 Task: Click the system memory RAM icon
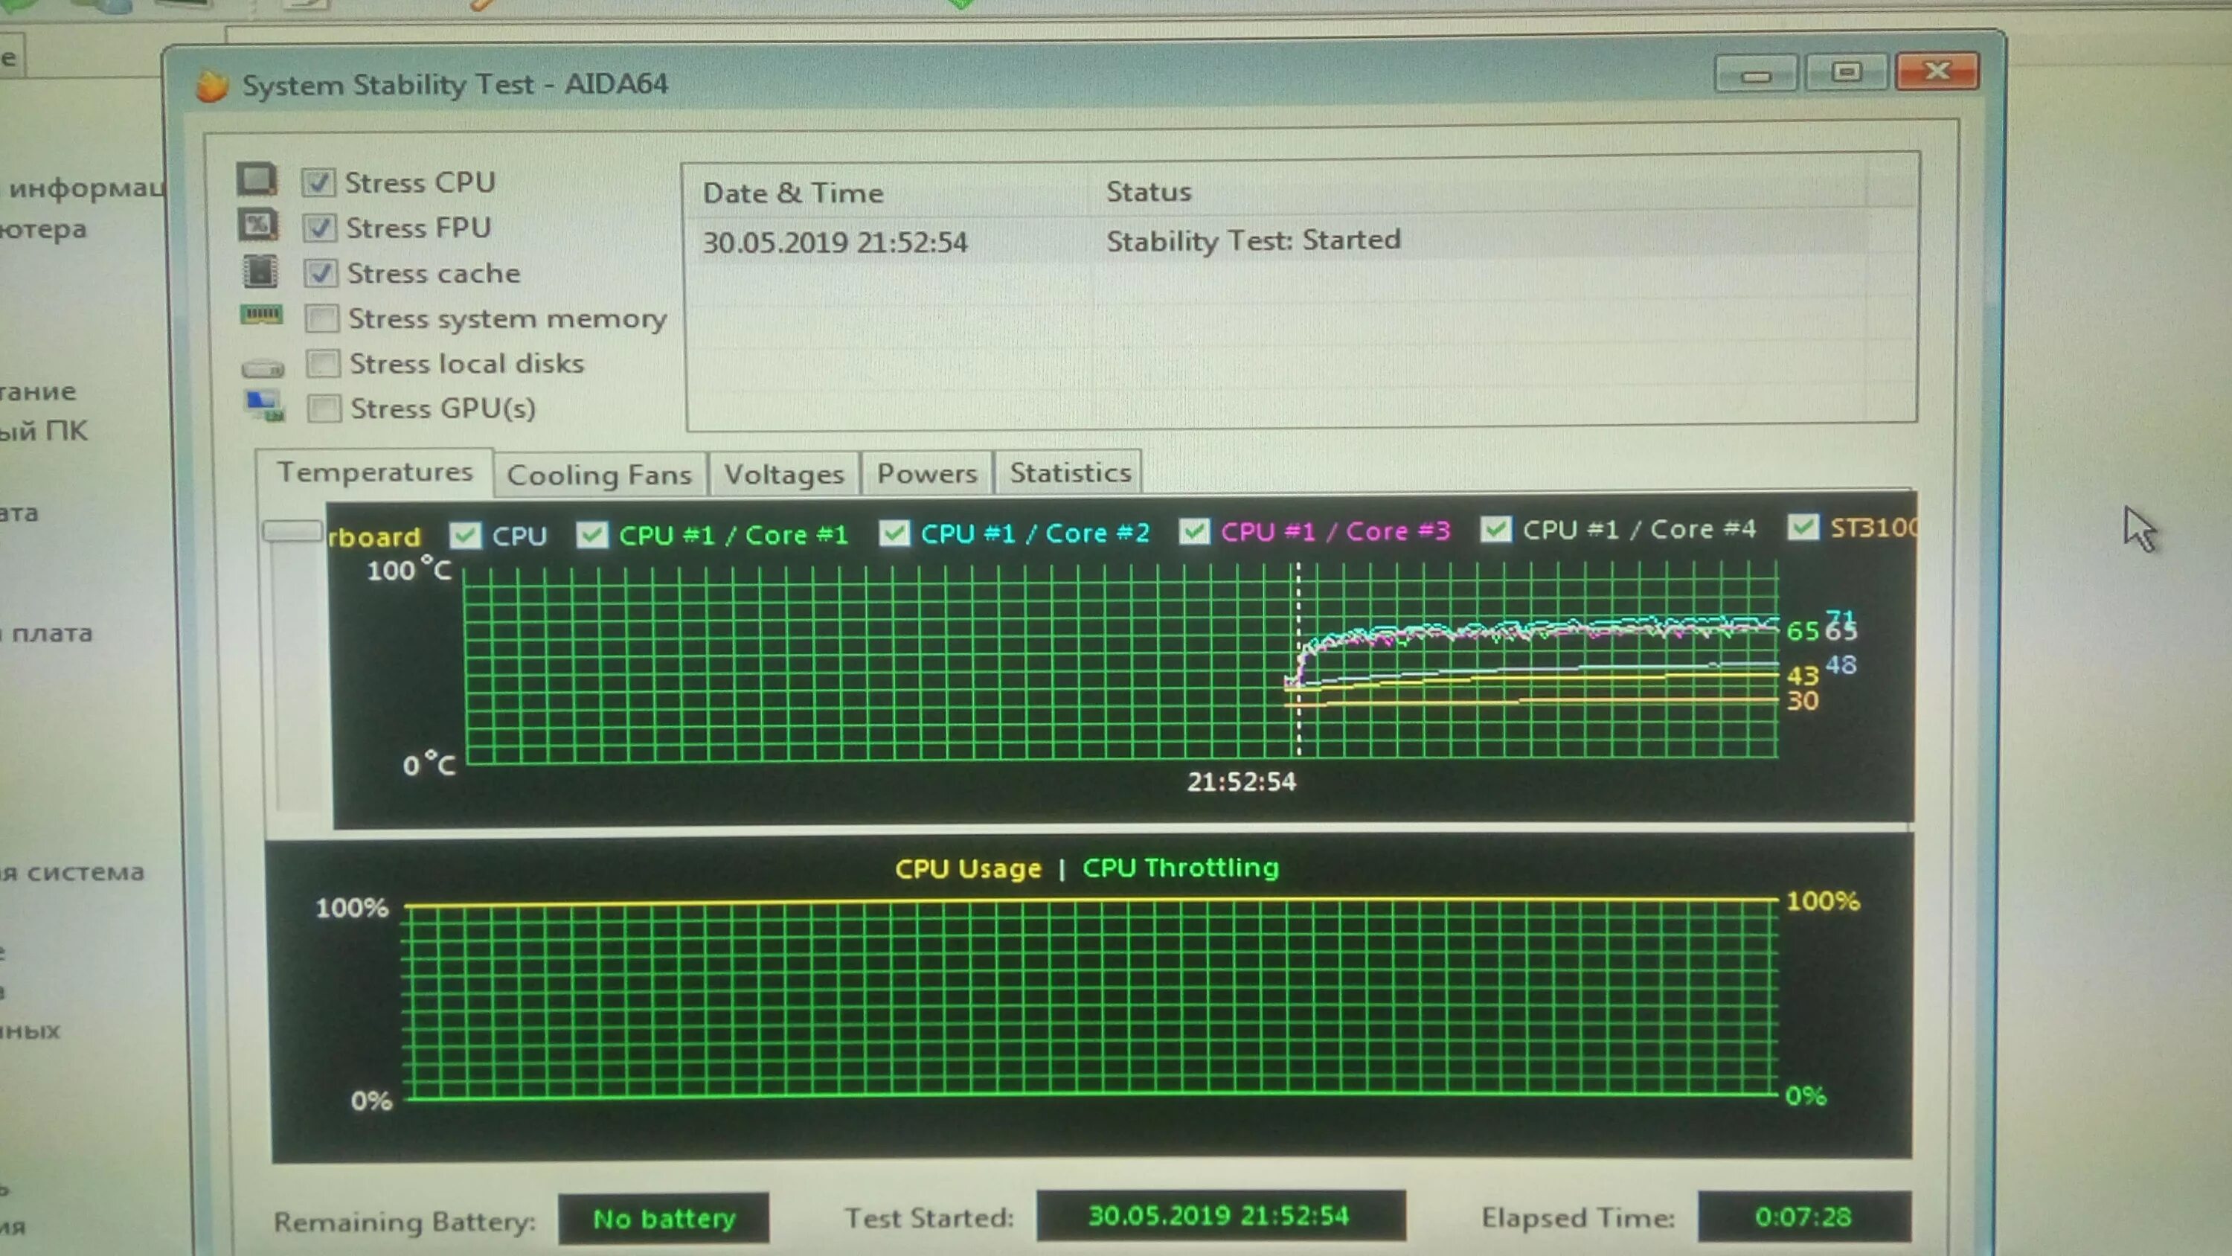[261, 315]
